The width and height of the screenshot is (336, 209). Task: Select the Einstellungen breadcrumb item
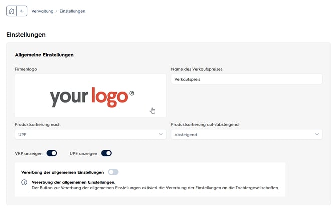click(x=72, y=11)
